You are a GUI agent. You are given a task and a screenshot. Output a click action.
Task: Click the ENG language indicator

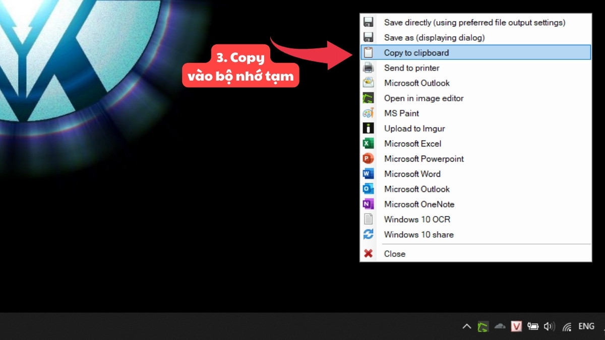(x=586, y=326)
